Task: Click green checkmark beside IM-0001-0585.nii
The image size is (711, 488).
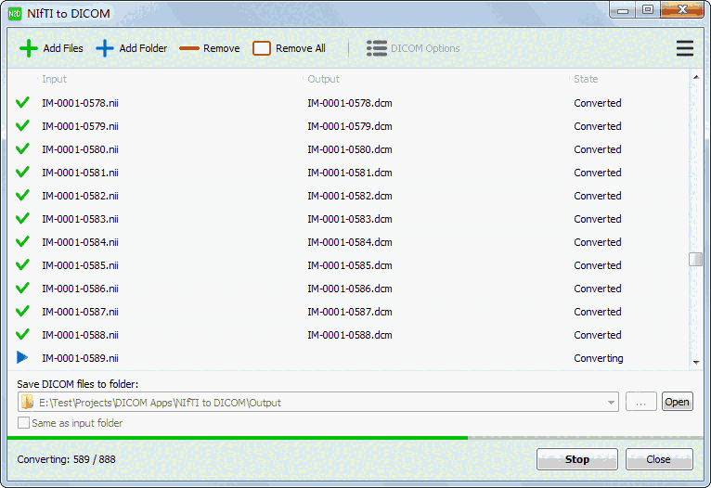Action: point(22,264)
